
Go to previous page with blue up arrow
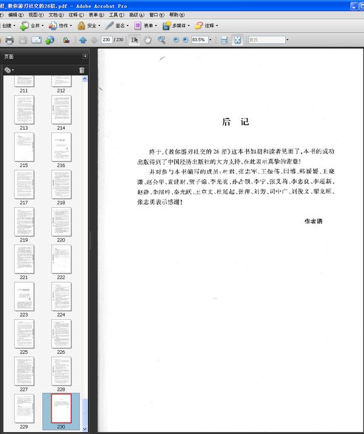83,40
